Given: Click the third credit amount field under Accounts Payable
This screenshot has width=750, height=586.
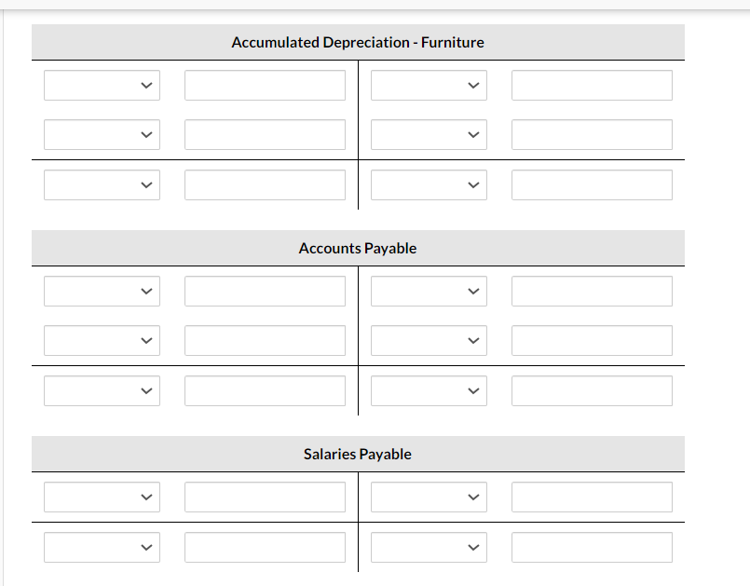Looking at the screenshot, I should click(591, 390).
